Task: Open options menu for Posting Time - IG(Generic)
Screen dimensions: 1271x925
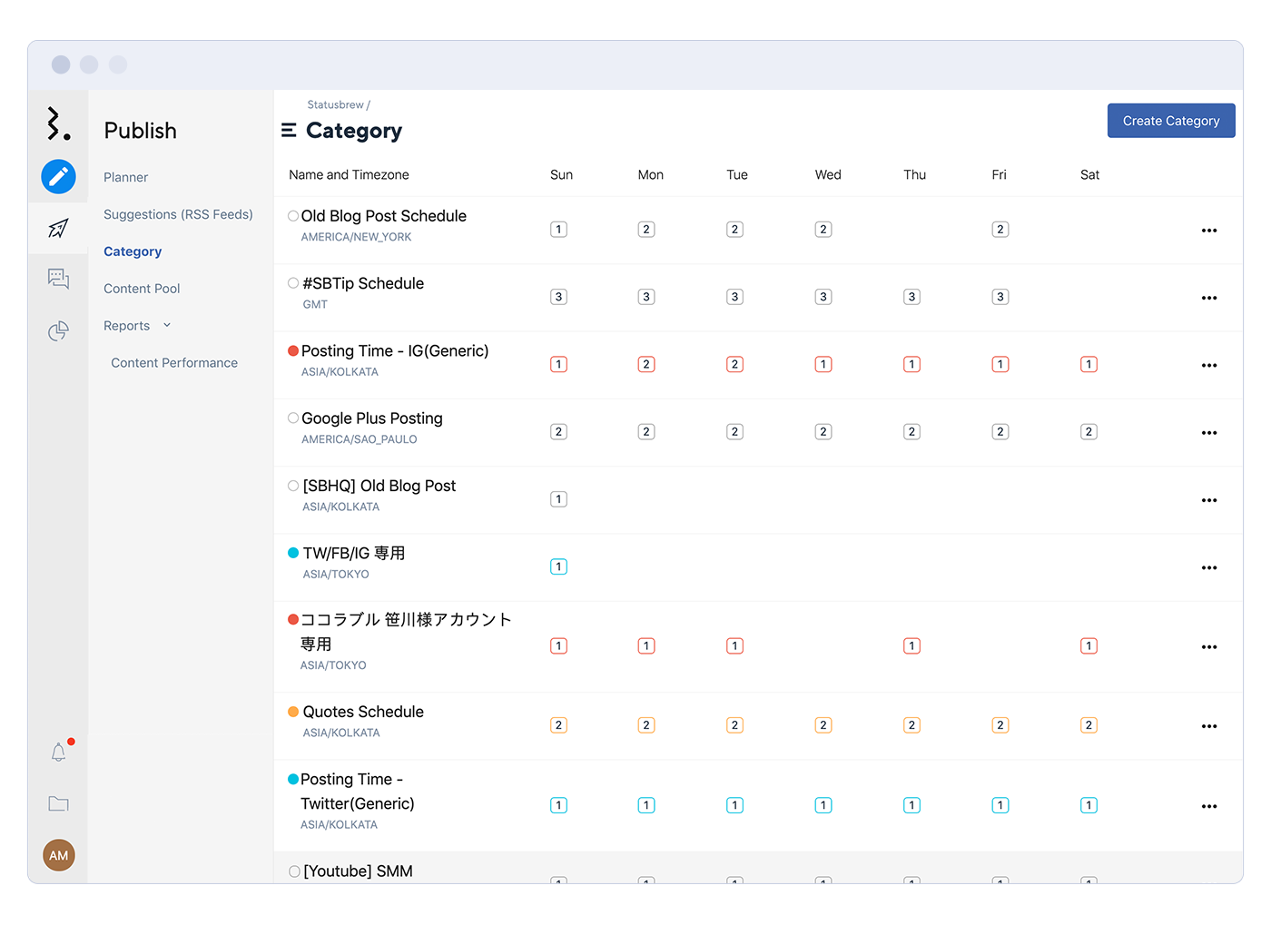Action: pyautogui.click(x=1208, y=364)
